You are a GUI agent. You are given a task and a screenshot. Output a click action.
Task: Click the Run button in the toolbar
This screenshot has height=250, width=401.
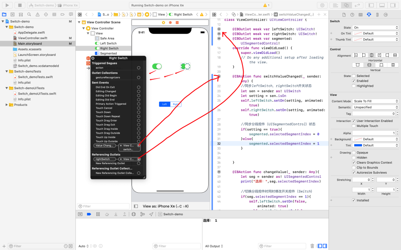coord(7,5)
